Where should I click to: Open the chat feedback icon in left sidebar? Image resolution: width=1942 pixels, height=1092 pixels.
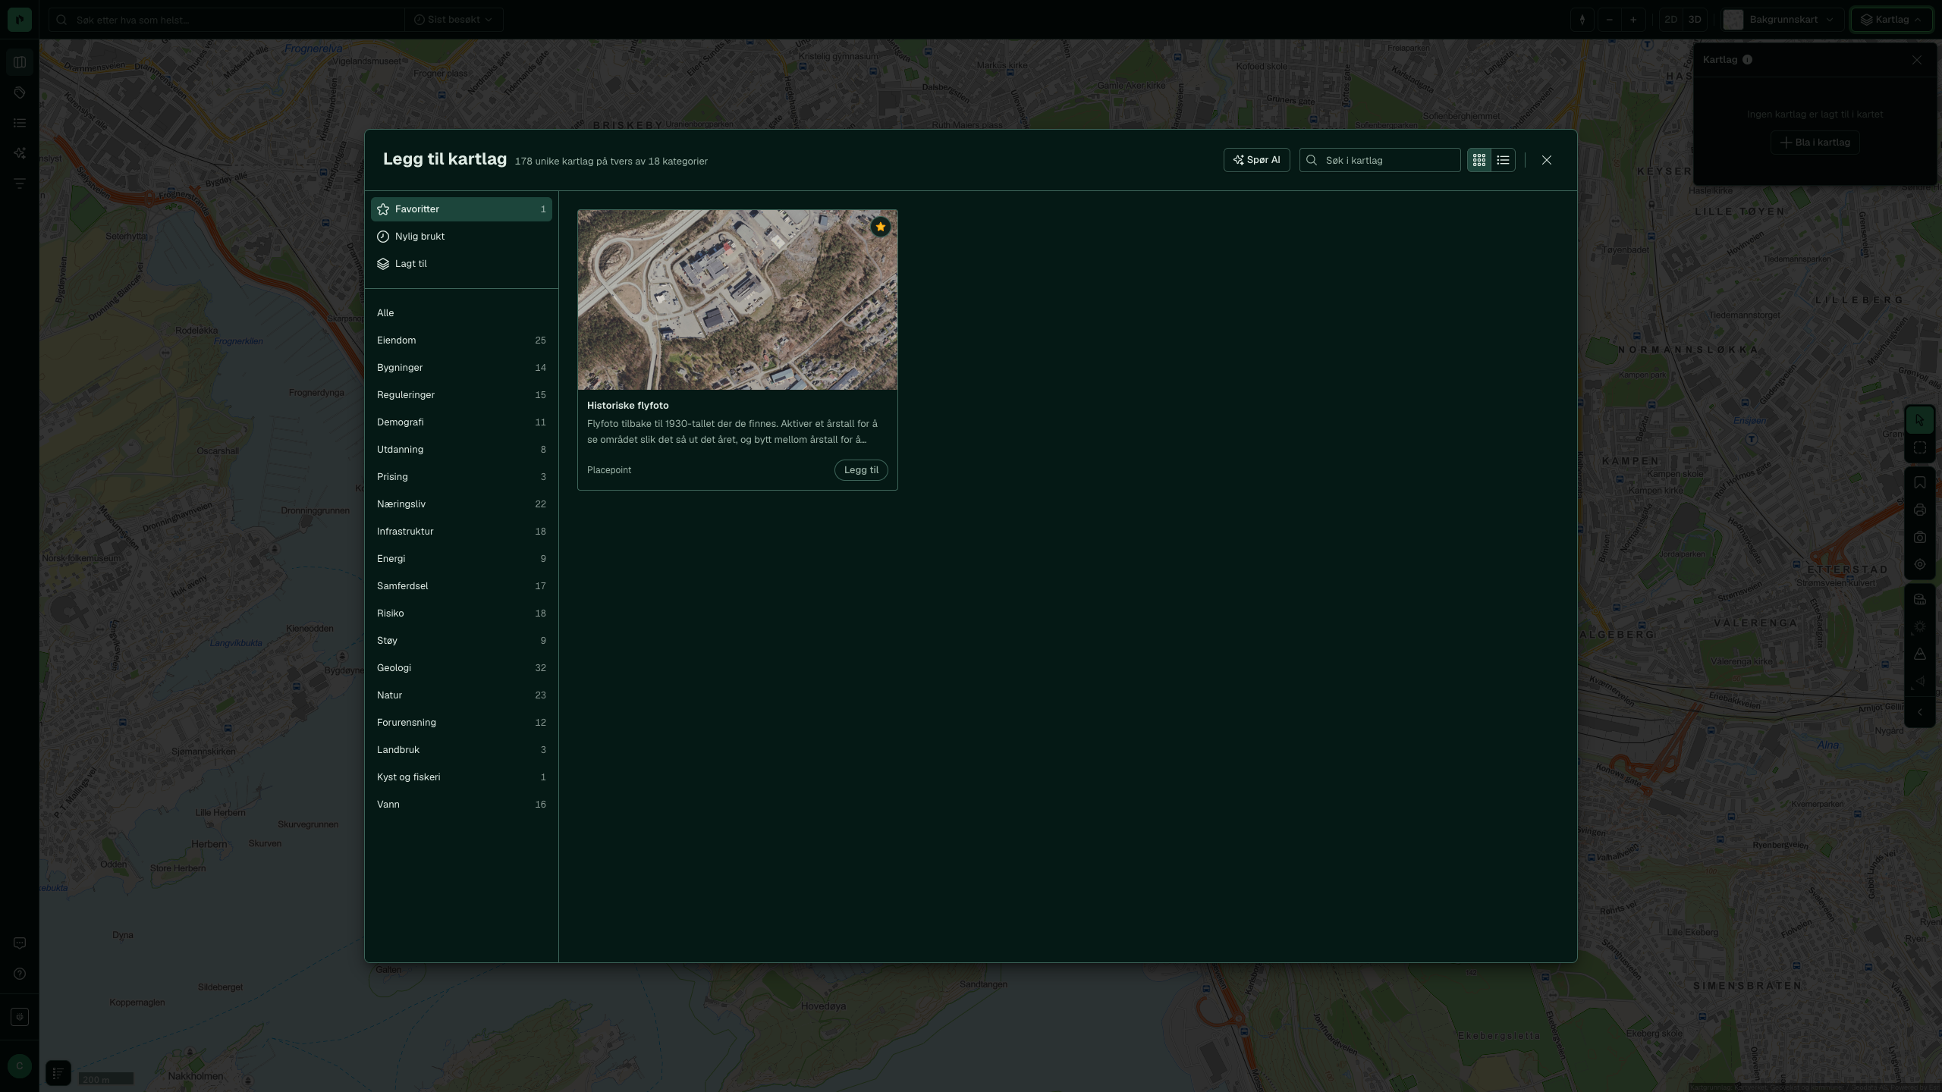pos(20,943)
